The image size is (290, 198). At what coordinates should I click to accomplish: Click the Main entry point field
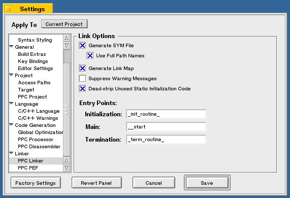pos(166,126)
